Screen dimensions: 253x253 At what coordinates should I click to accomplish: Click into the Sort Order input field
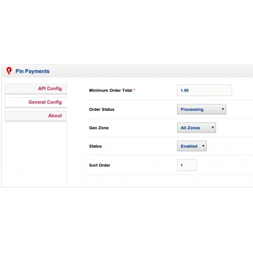pyautogui.click(x=187, y=165)
